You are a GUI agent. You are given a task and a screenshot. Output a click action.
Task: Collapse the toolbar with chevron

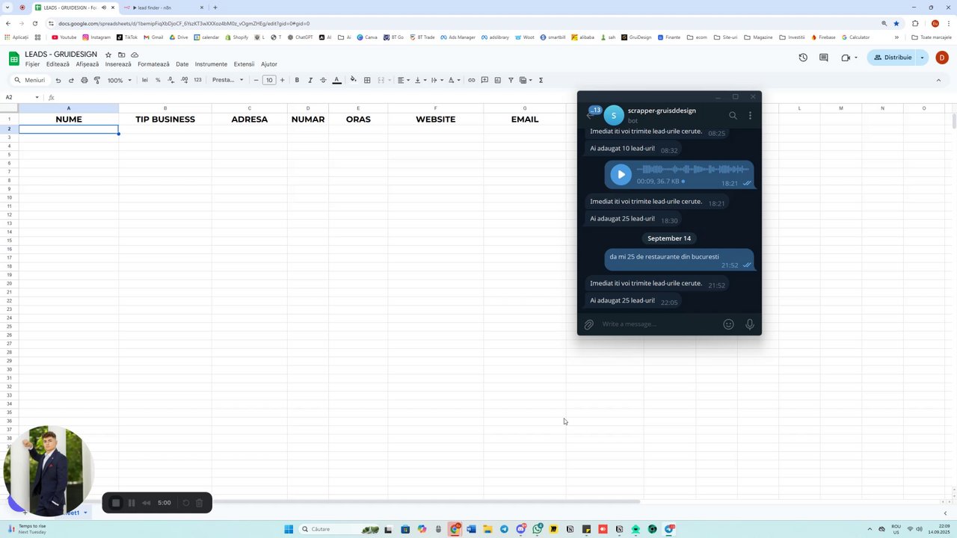[939, 80]
